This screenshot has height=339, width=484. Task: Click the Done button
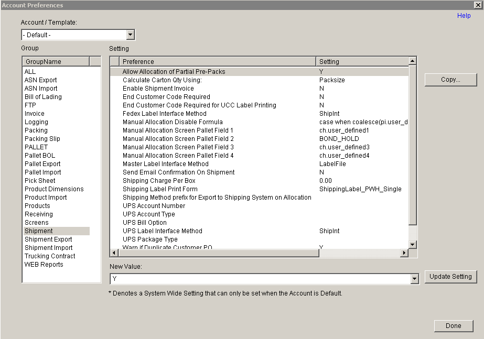(454, 326)
